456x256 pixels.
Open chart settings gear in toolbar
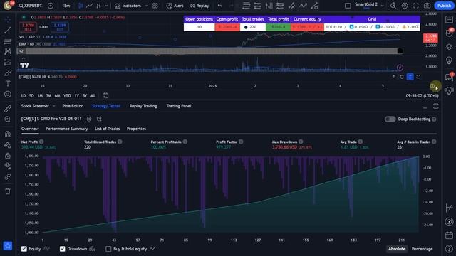click(405, 6)
